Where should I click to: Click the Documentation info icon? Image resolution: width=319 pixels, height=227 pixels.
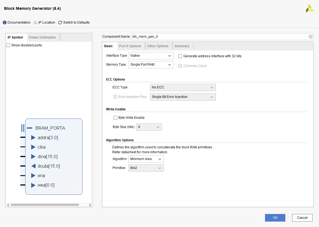coord(5,23)
